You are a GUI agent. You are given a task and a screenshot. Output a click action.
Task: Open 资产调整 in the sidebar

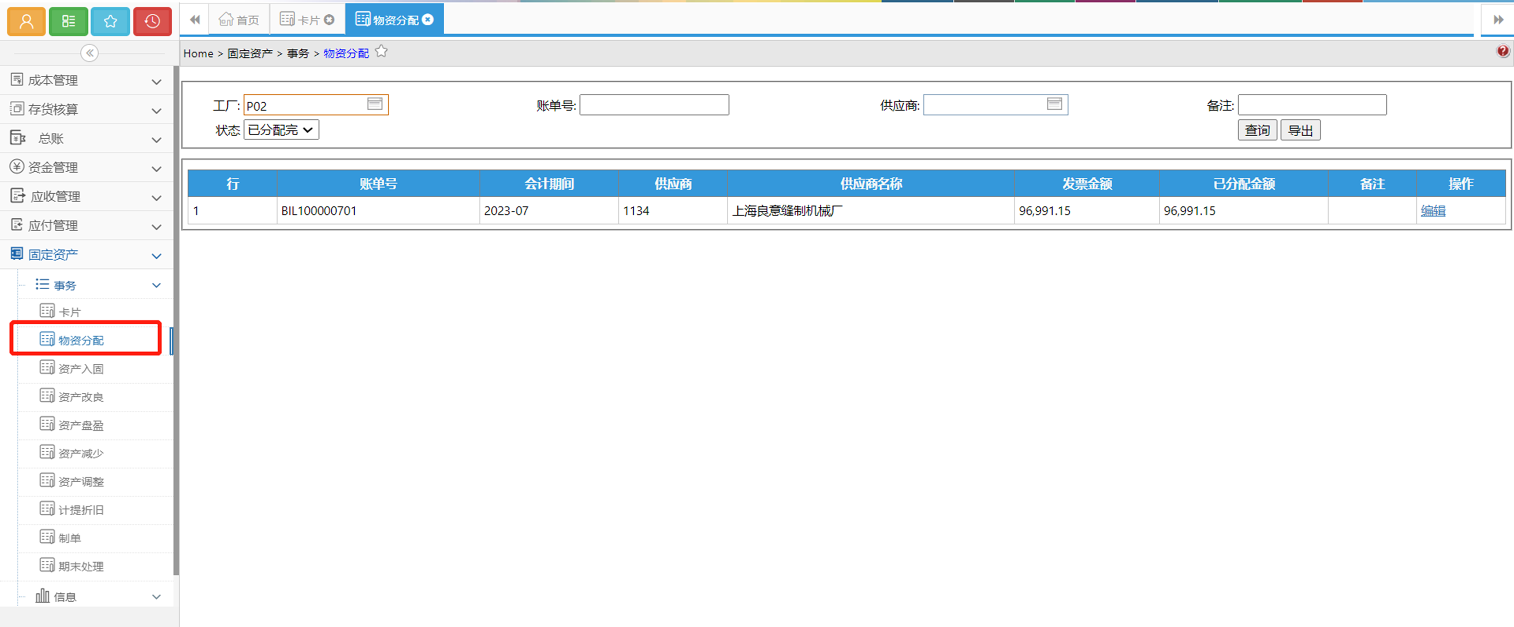click(x=96, y=481)
